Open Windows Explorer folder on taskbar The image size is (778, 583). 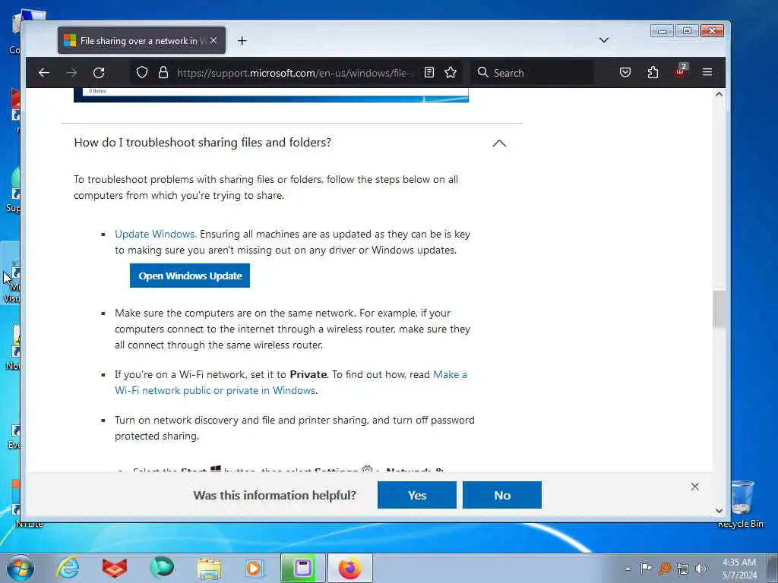click(x=209, y=568)
